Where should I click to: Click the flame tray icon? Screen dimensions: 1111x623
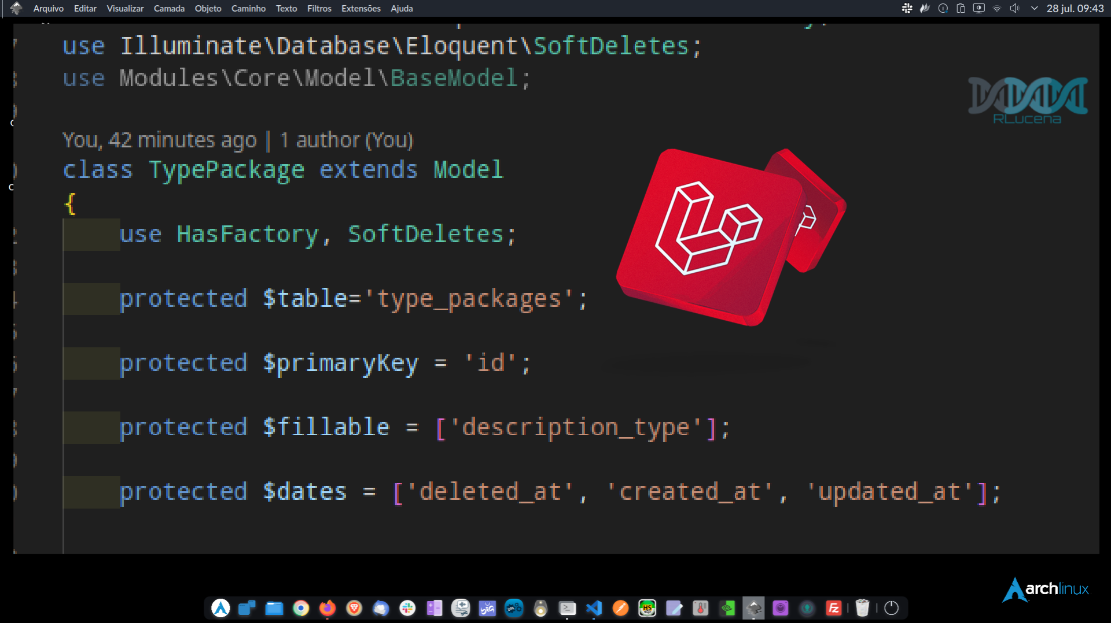925,8
